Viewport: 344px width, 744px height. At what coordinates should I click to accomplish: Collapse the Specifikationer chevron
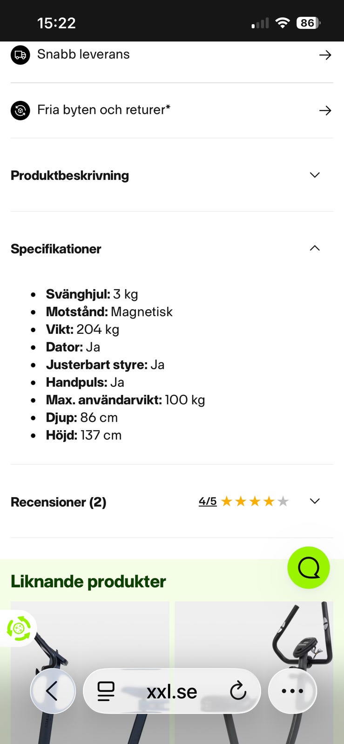point(315,248)
